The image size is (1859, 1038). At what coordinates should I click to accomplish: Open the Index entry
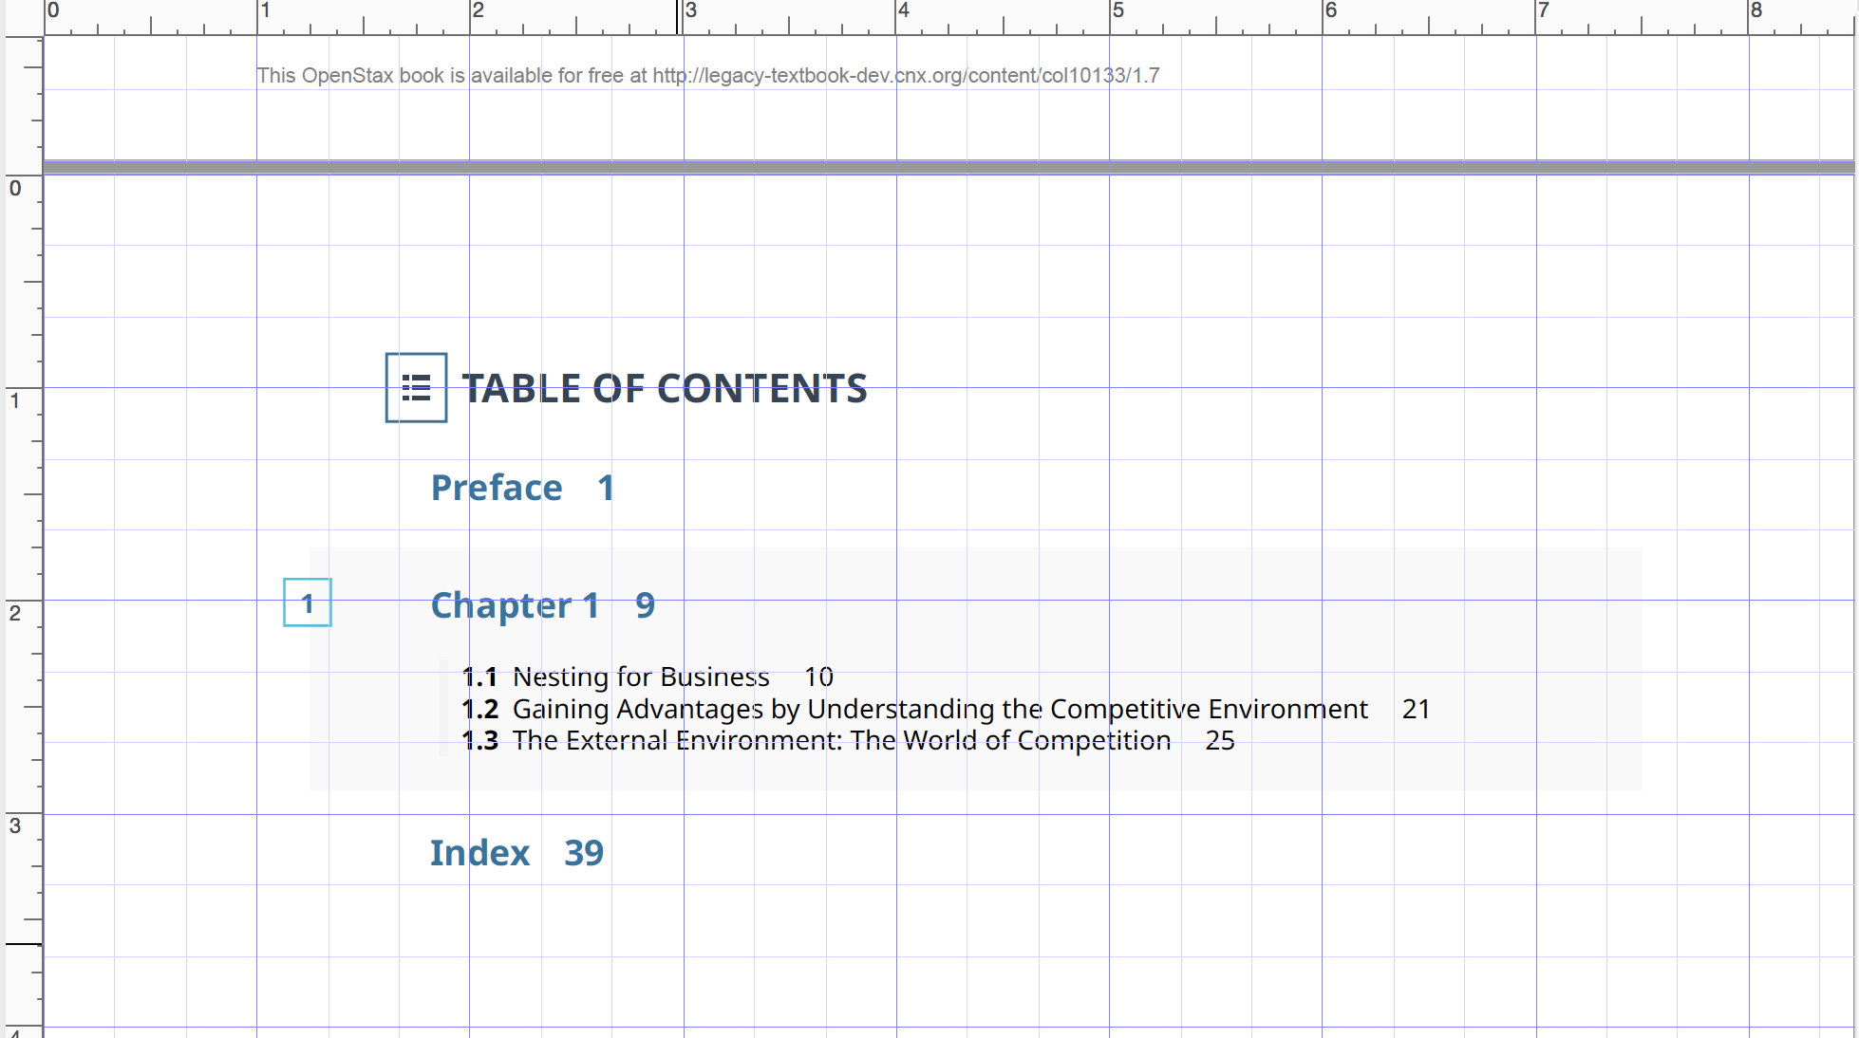click(x=479, y=853)
